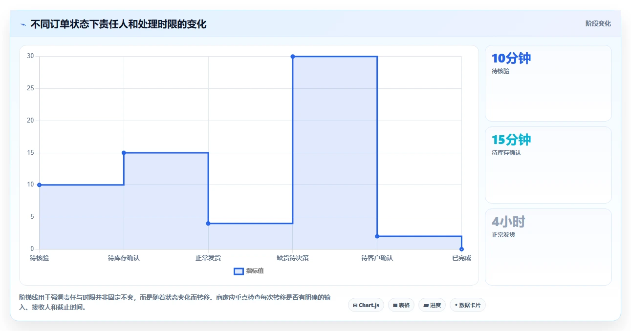
Task: Open the 4小时 正常发货 card
Action: pyautogui.click(x=548, y=247)
